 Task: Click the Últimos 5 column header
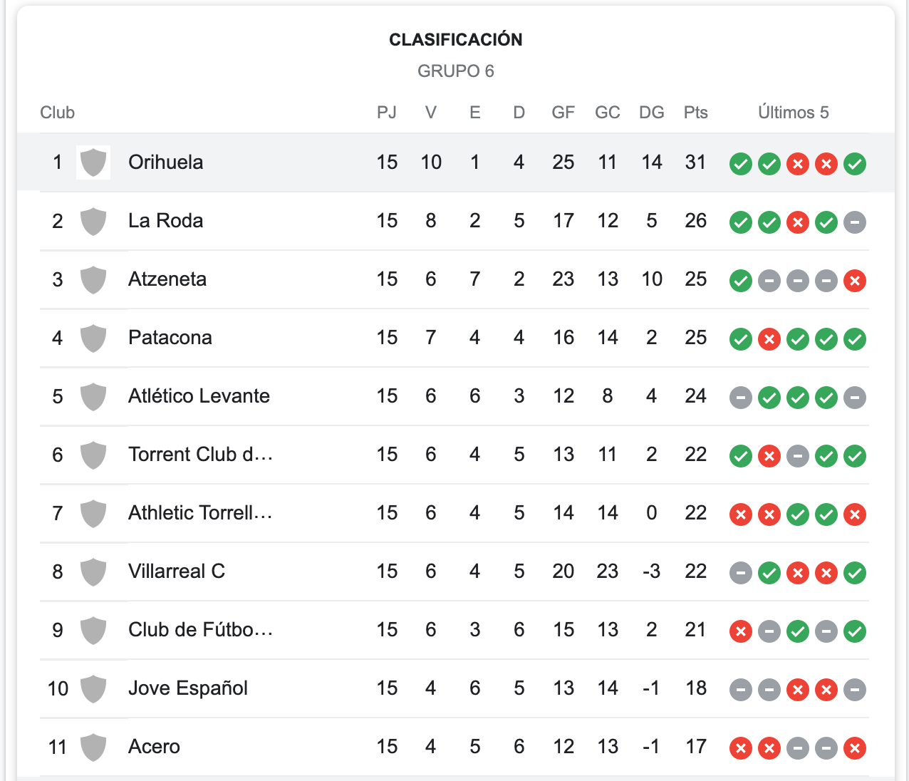tap(793, 113)
